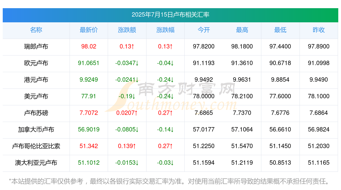Click the previous close 97.8900

click(319, 47)
